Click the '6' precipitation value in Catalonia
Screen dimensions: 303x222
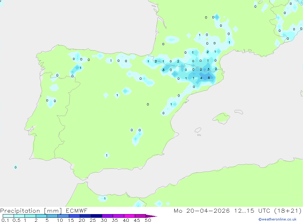(209, 78)
